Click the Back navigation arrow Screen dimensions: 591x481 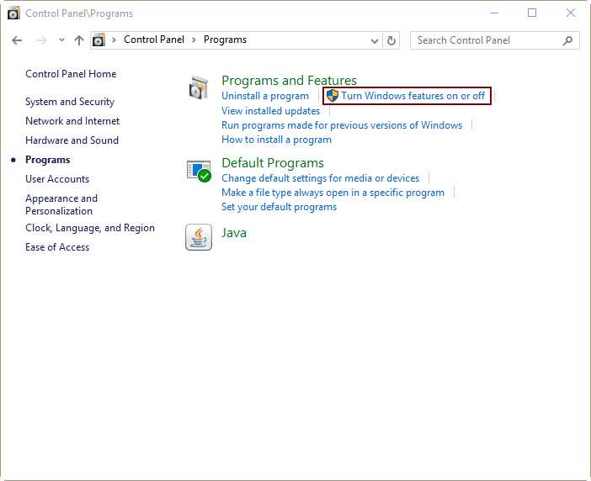click(x=17, y=40)
